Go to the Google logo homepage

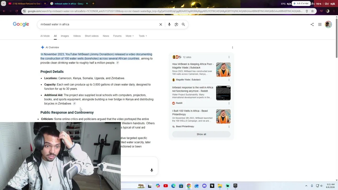pos(21,24)
